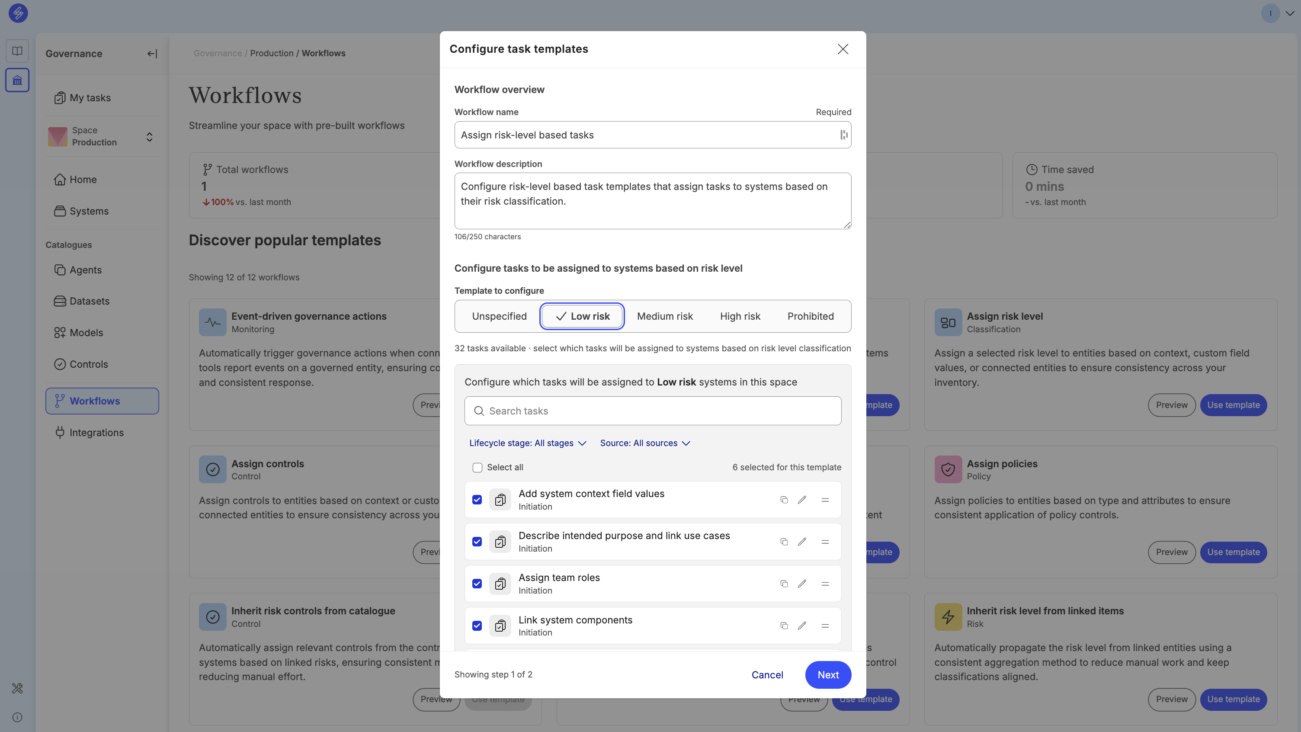Grab the reorder handle for 'Add system context field values'
The image size is (1301, 732).
click(x=825, y=500)
